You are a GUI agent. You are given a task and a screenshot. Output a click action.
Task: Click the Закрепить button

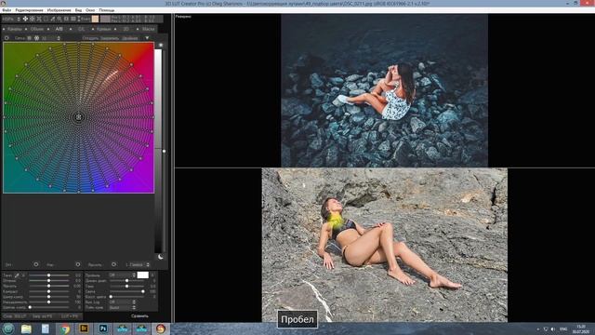coord(110,38)
